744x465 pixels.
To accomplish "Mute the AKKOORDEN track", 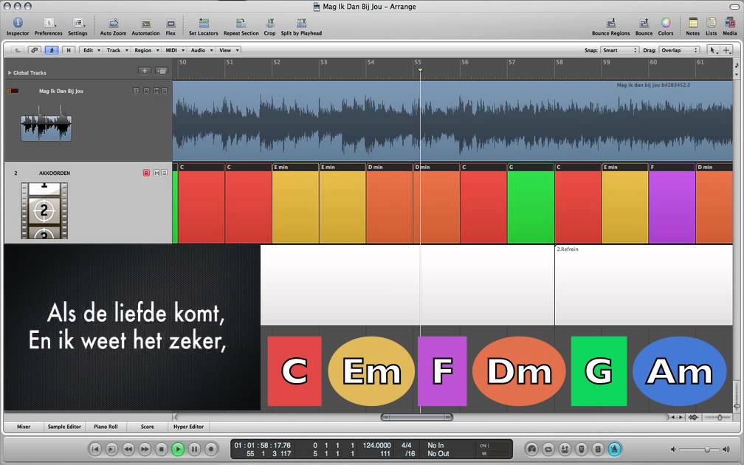I will [156, 173].
